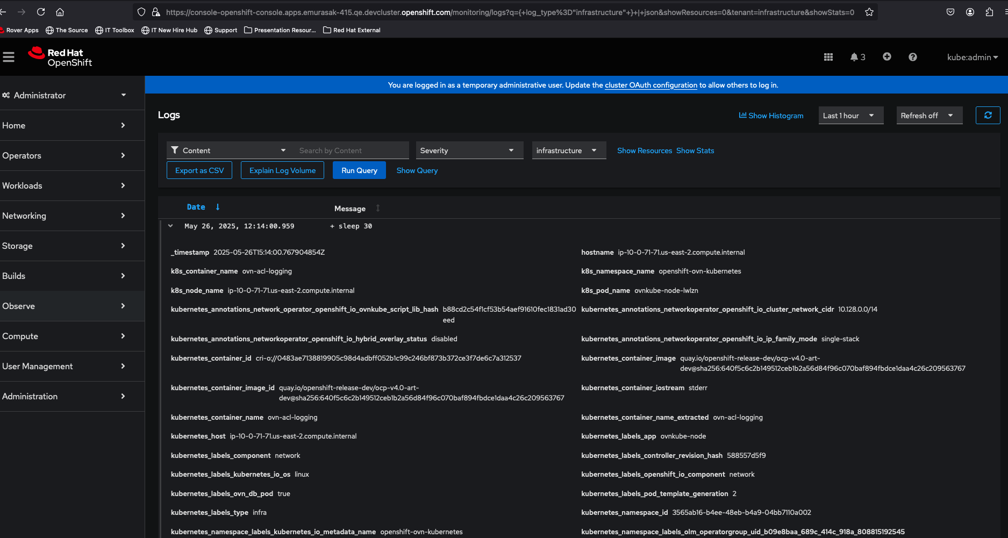The width and height of the screenshot is (1008, 538).
Task: Open the application launcher grid
Action: 828,57
